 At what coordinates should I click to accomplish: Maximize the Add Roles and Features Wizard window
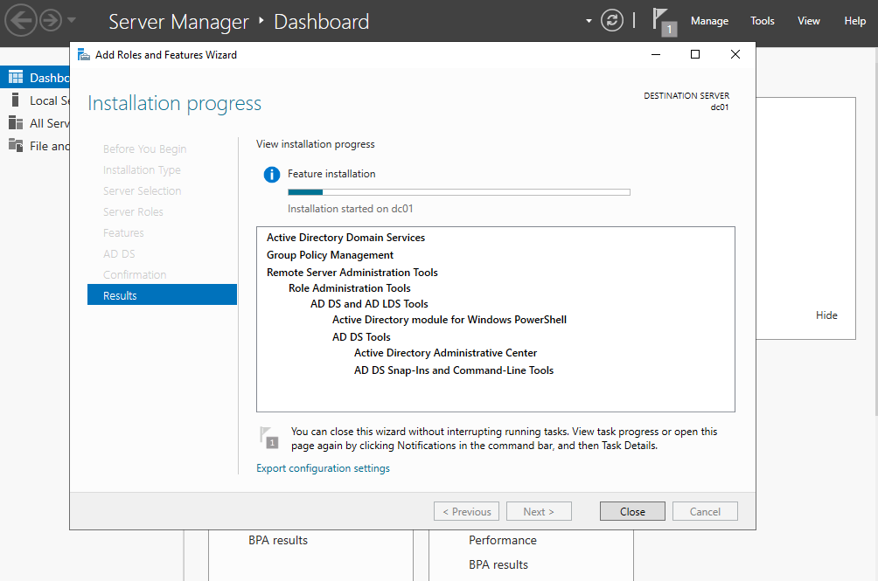click(695, 54)
